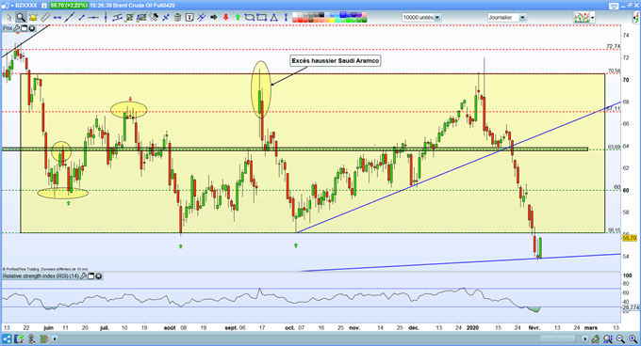Select the blue cross marker tool
This screenshot has height=346, width=641.
(x=166, y=18)
